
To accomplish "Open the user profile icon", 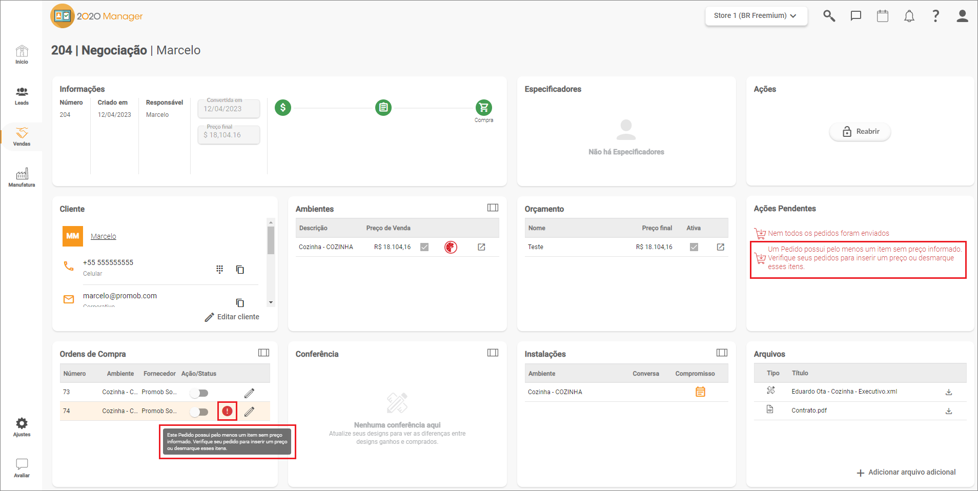I will point(962,16).
